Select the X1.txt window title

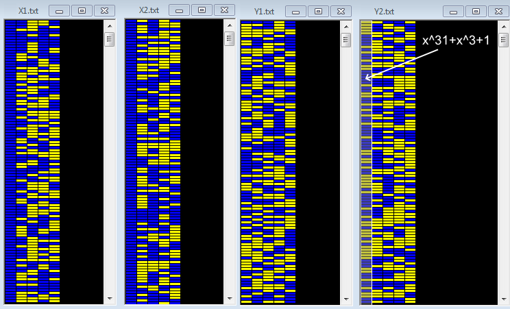28,11
